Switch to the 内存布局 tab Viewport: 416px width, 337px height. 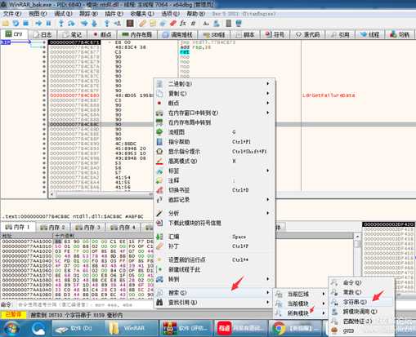pyautogui.click(x=136, y=34)
